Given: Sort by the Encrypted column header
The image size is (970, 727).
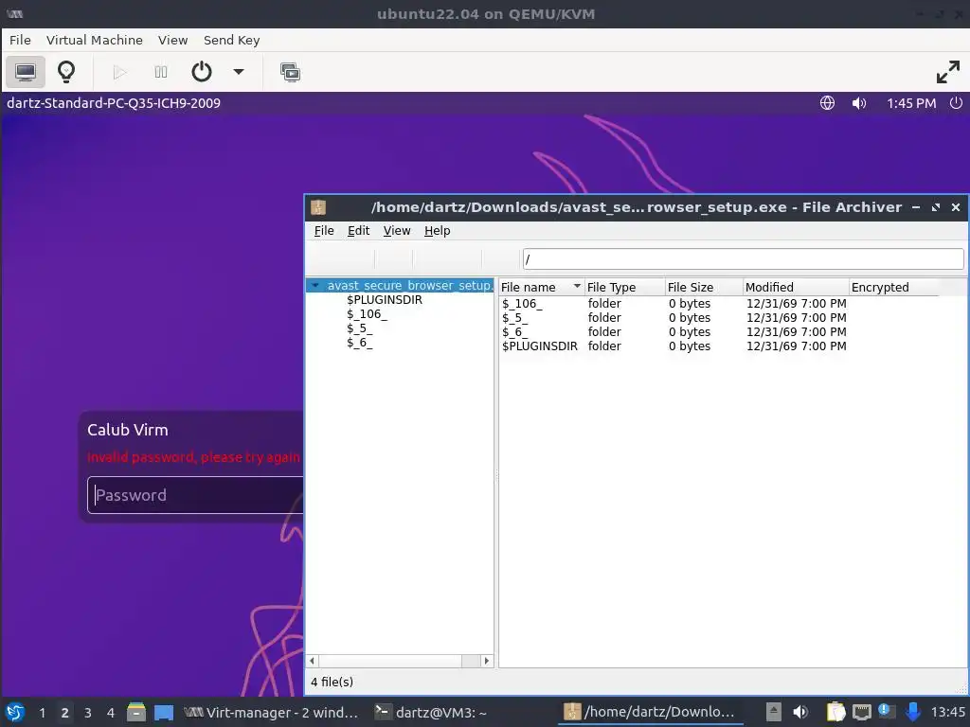Looking at the screenshot, I should [x=894, y=288].
